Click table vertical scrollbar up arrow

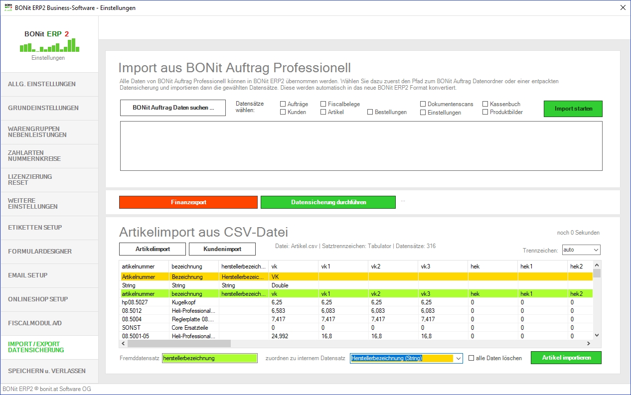[x=597, y=264]
